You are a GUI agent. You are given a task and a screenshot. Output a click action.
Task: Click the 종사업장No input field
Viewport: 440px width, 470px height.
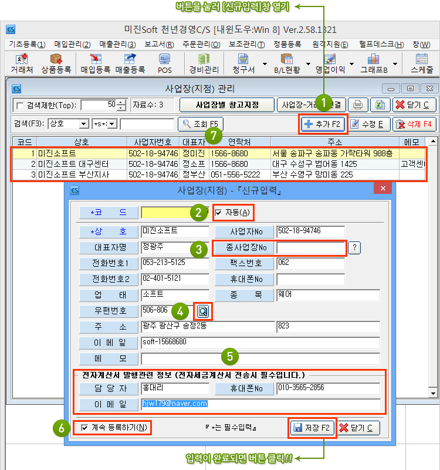pyautogui.click(x=310, y=248)
